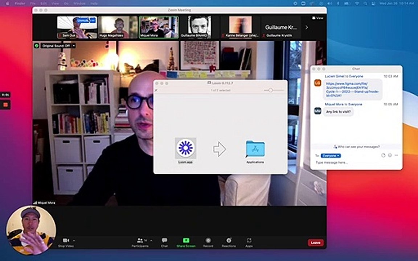Select Karine Bélanger's video thumbnail
Viewport: 418px width, 261px height.
[240, 27]
